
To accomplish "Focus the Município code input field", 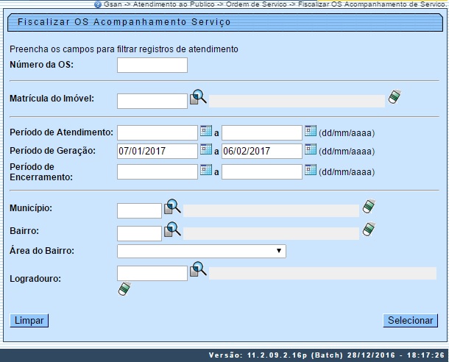I will [139, 210].
